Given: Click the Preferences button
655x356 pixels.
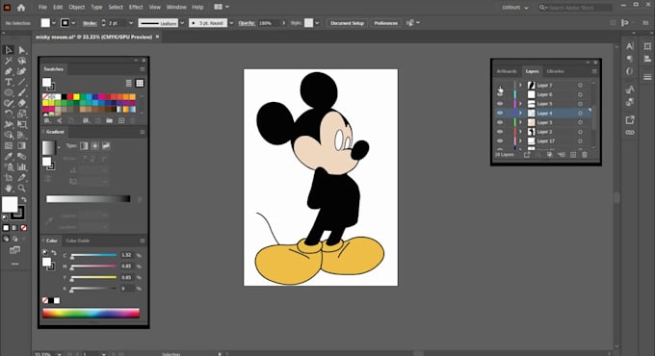Looking at the screenshot, I should 385,23.
